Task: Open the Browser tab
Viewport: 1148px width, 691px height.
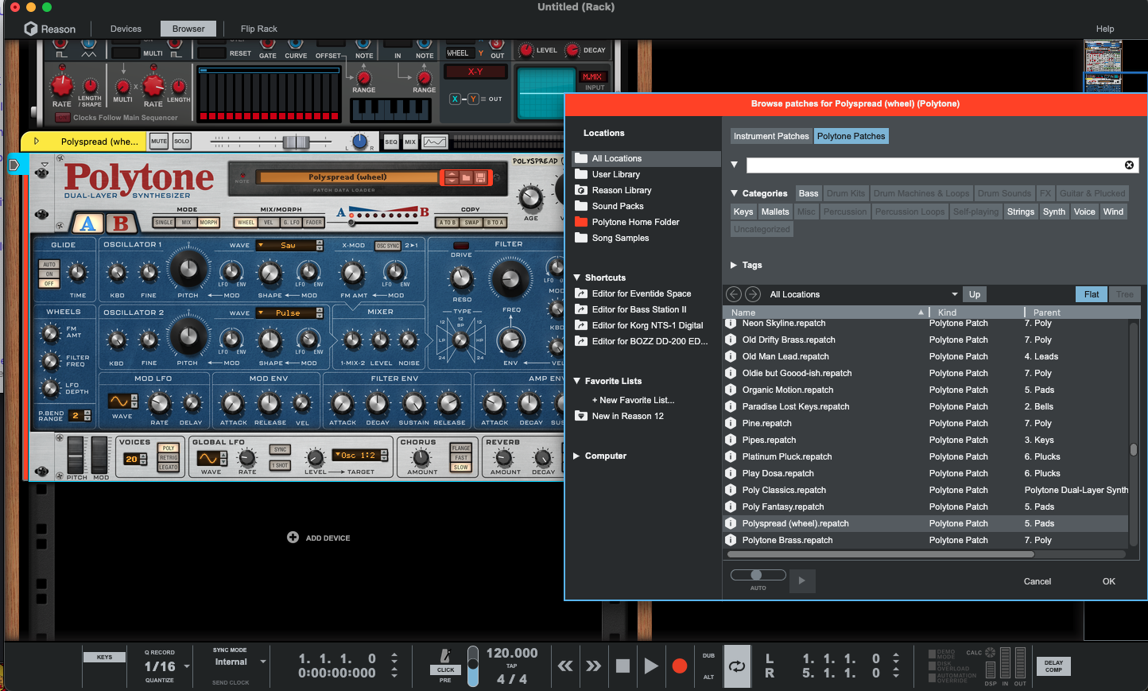Action: tap(188, 29)
